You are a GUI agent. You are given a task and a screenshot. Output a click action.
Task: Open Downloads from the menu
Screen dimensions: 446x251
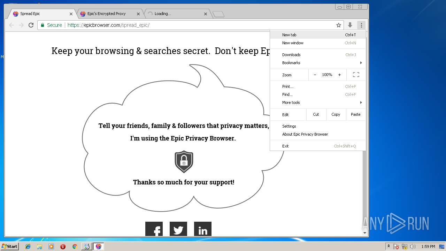(x=318, y=55)
